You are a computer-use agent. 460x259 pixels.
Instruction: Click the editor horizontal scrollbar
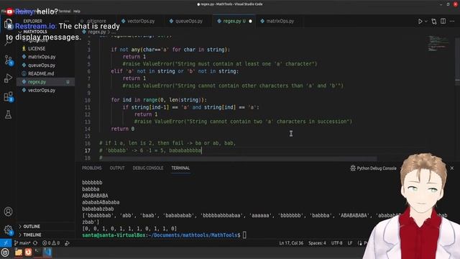238,159
